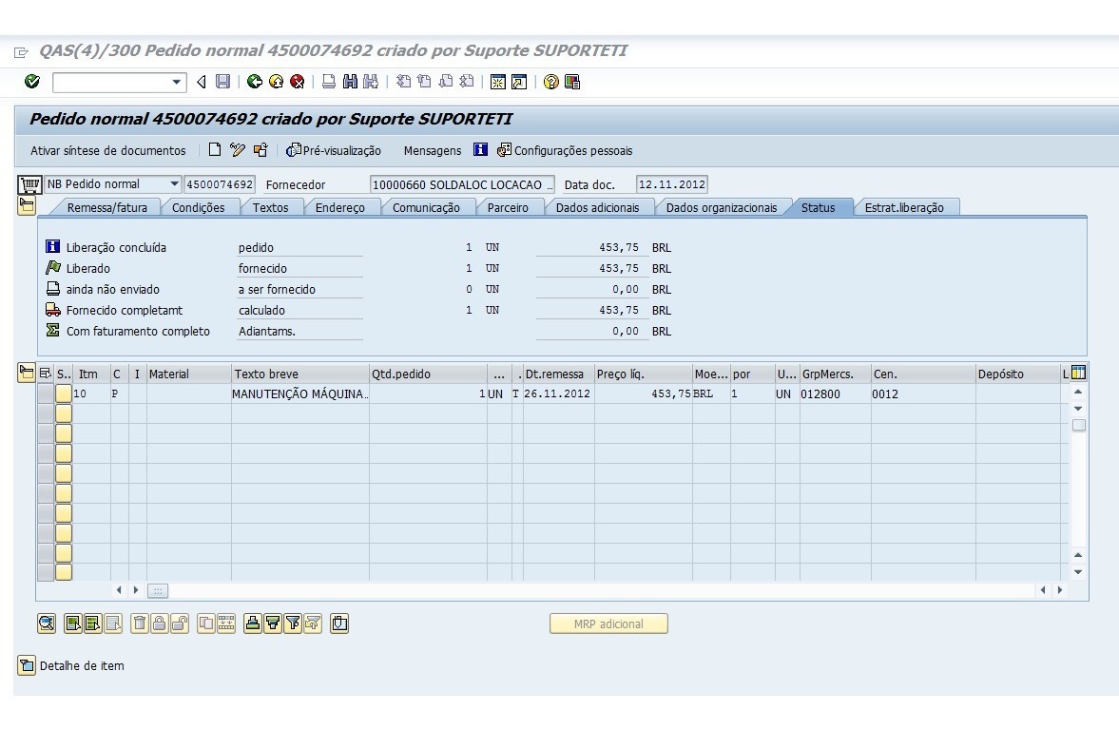Expand the Detalhe de item section

(x=27, y=665)
